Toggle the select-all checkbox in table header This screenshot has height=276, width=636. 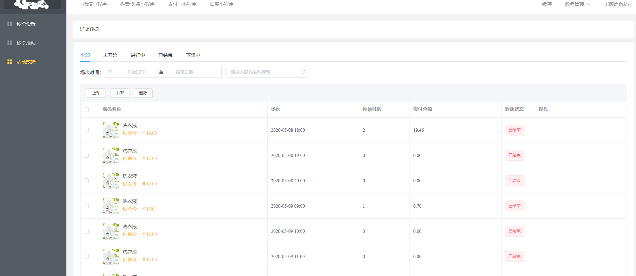coord(86,110)
